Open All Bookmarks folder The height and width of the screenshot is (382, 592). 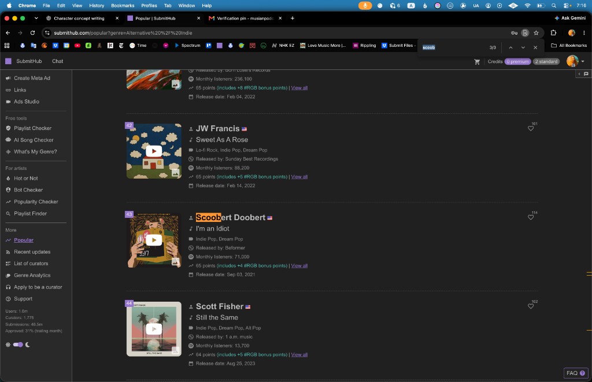click(569, 45)
